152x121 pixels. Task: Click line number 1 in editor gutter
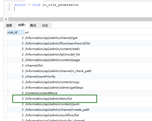[9, 5]
